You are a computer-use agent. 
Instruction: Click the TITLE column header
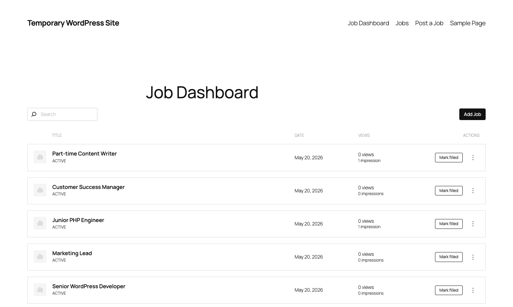(57, 135)
